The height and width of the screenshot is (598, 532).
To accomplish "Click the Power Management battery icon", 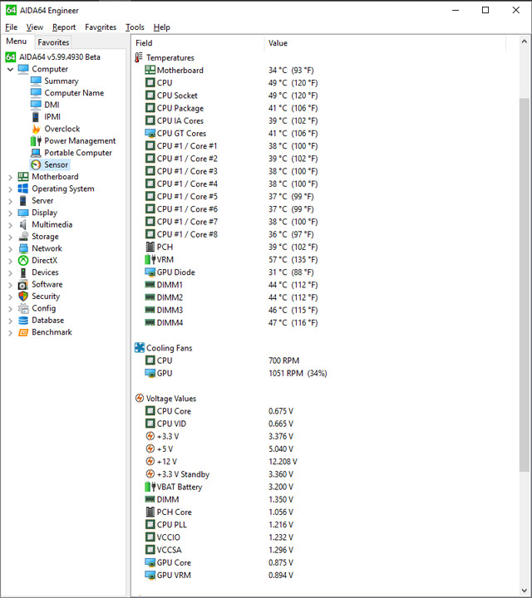I will coord(36,140).
